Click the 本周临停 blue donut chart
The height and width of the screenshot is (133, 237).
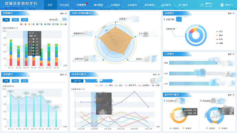(215, 115)
